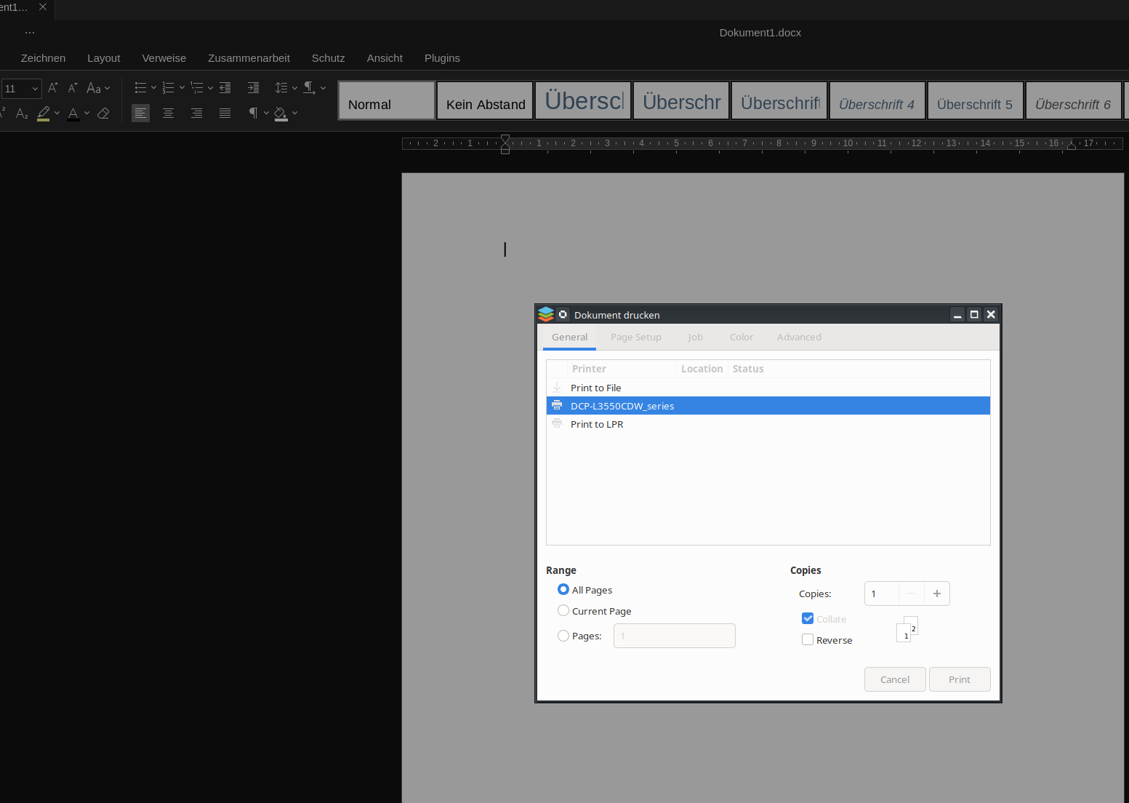
Task: Open the bullet list style dropdown arrow
Action: pyautogui.click(x=153, y=88)
